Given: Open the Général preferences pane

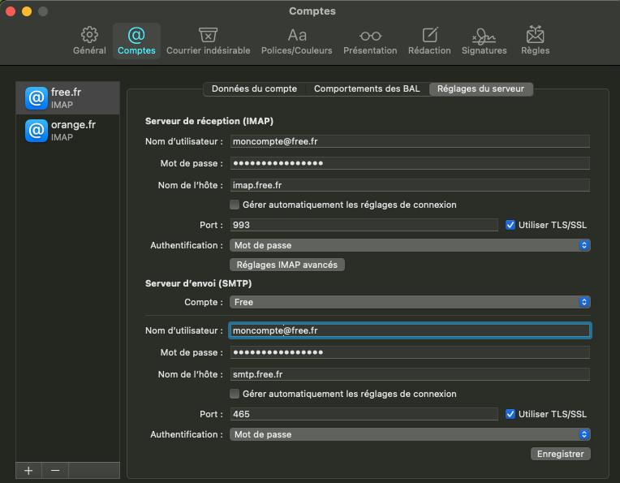Looking at the screenshot, I should (89, 41).
